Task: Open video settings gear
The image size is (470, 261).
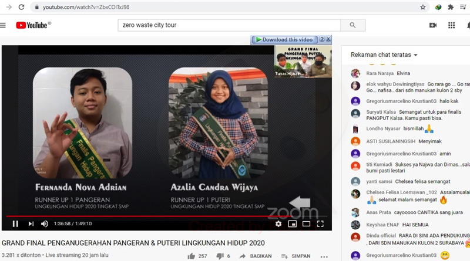Action: click(x=278, y=223)
